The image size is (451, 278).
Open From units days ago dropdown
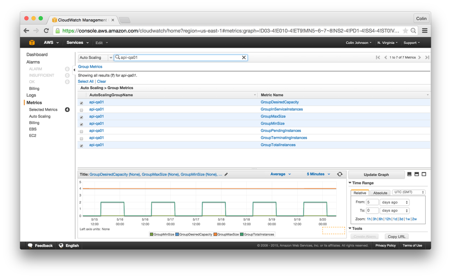click(x=394, y=202)
